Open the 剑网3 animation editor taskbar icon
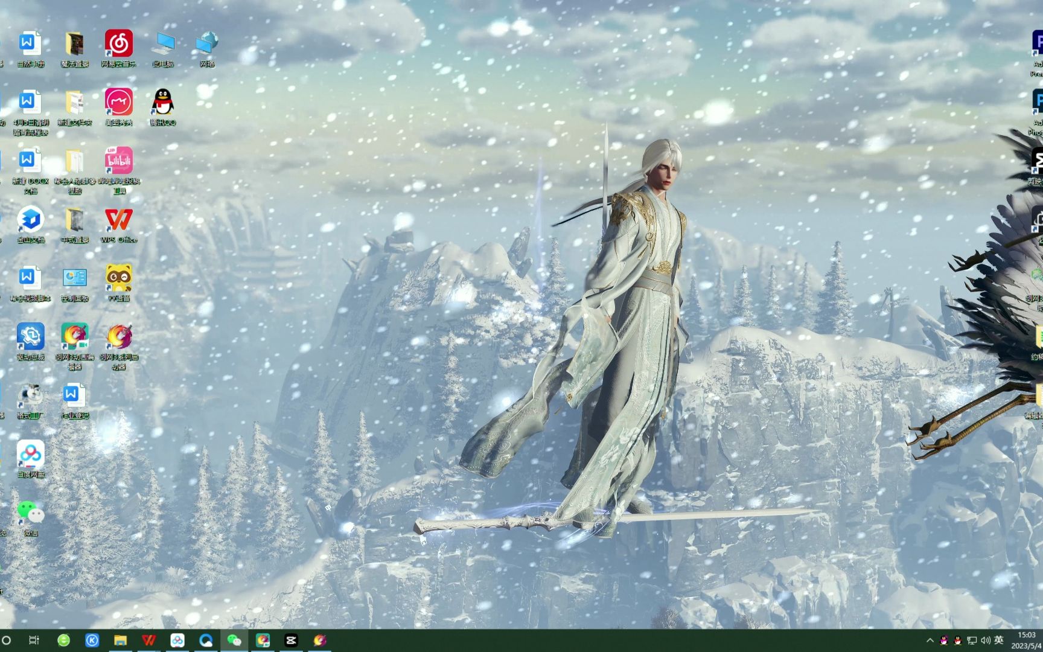 [263, 640]
